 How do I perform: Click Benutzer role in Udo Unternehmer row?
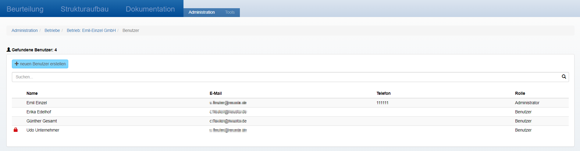pos(523,130)
